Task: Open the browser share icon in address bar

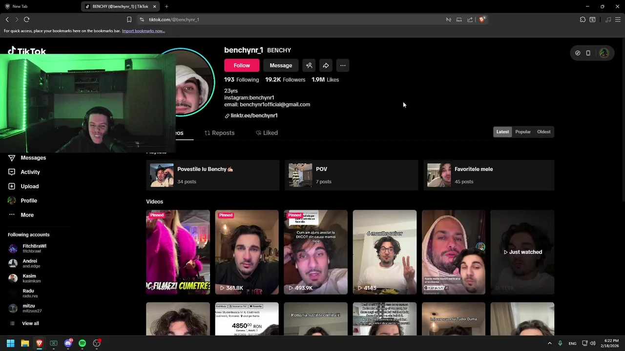Action: [x=470, y=19]
